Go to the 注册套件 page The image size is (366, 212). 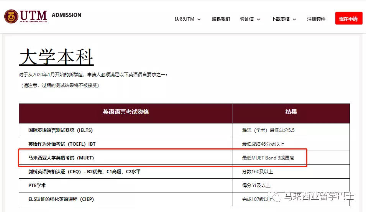[x=316, y=19]
